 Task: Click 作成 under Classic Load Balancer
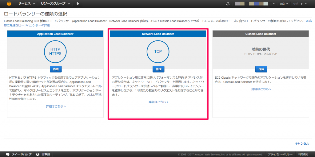[x=261, y=69]
